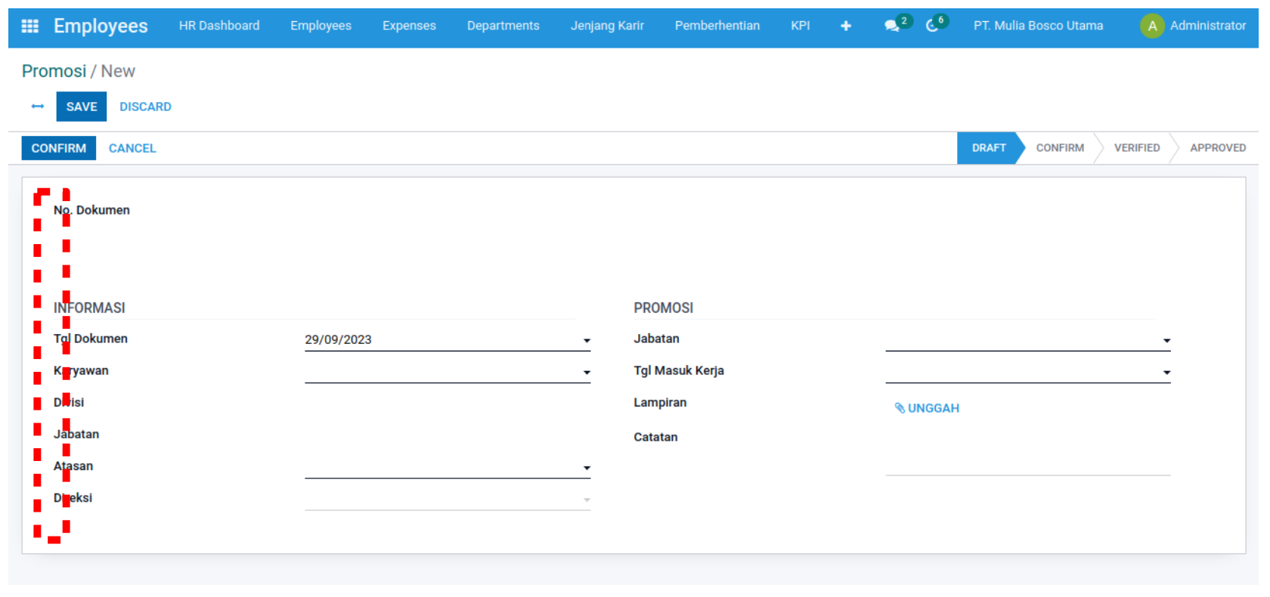Click the double-arrow icon beside Save
Screen dimensions: 1270x597
coord(38,107)
